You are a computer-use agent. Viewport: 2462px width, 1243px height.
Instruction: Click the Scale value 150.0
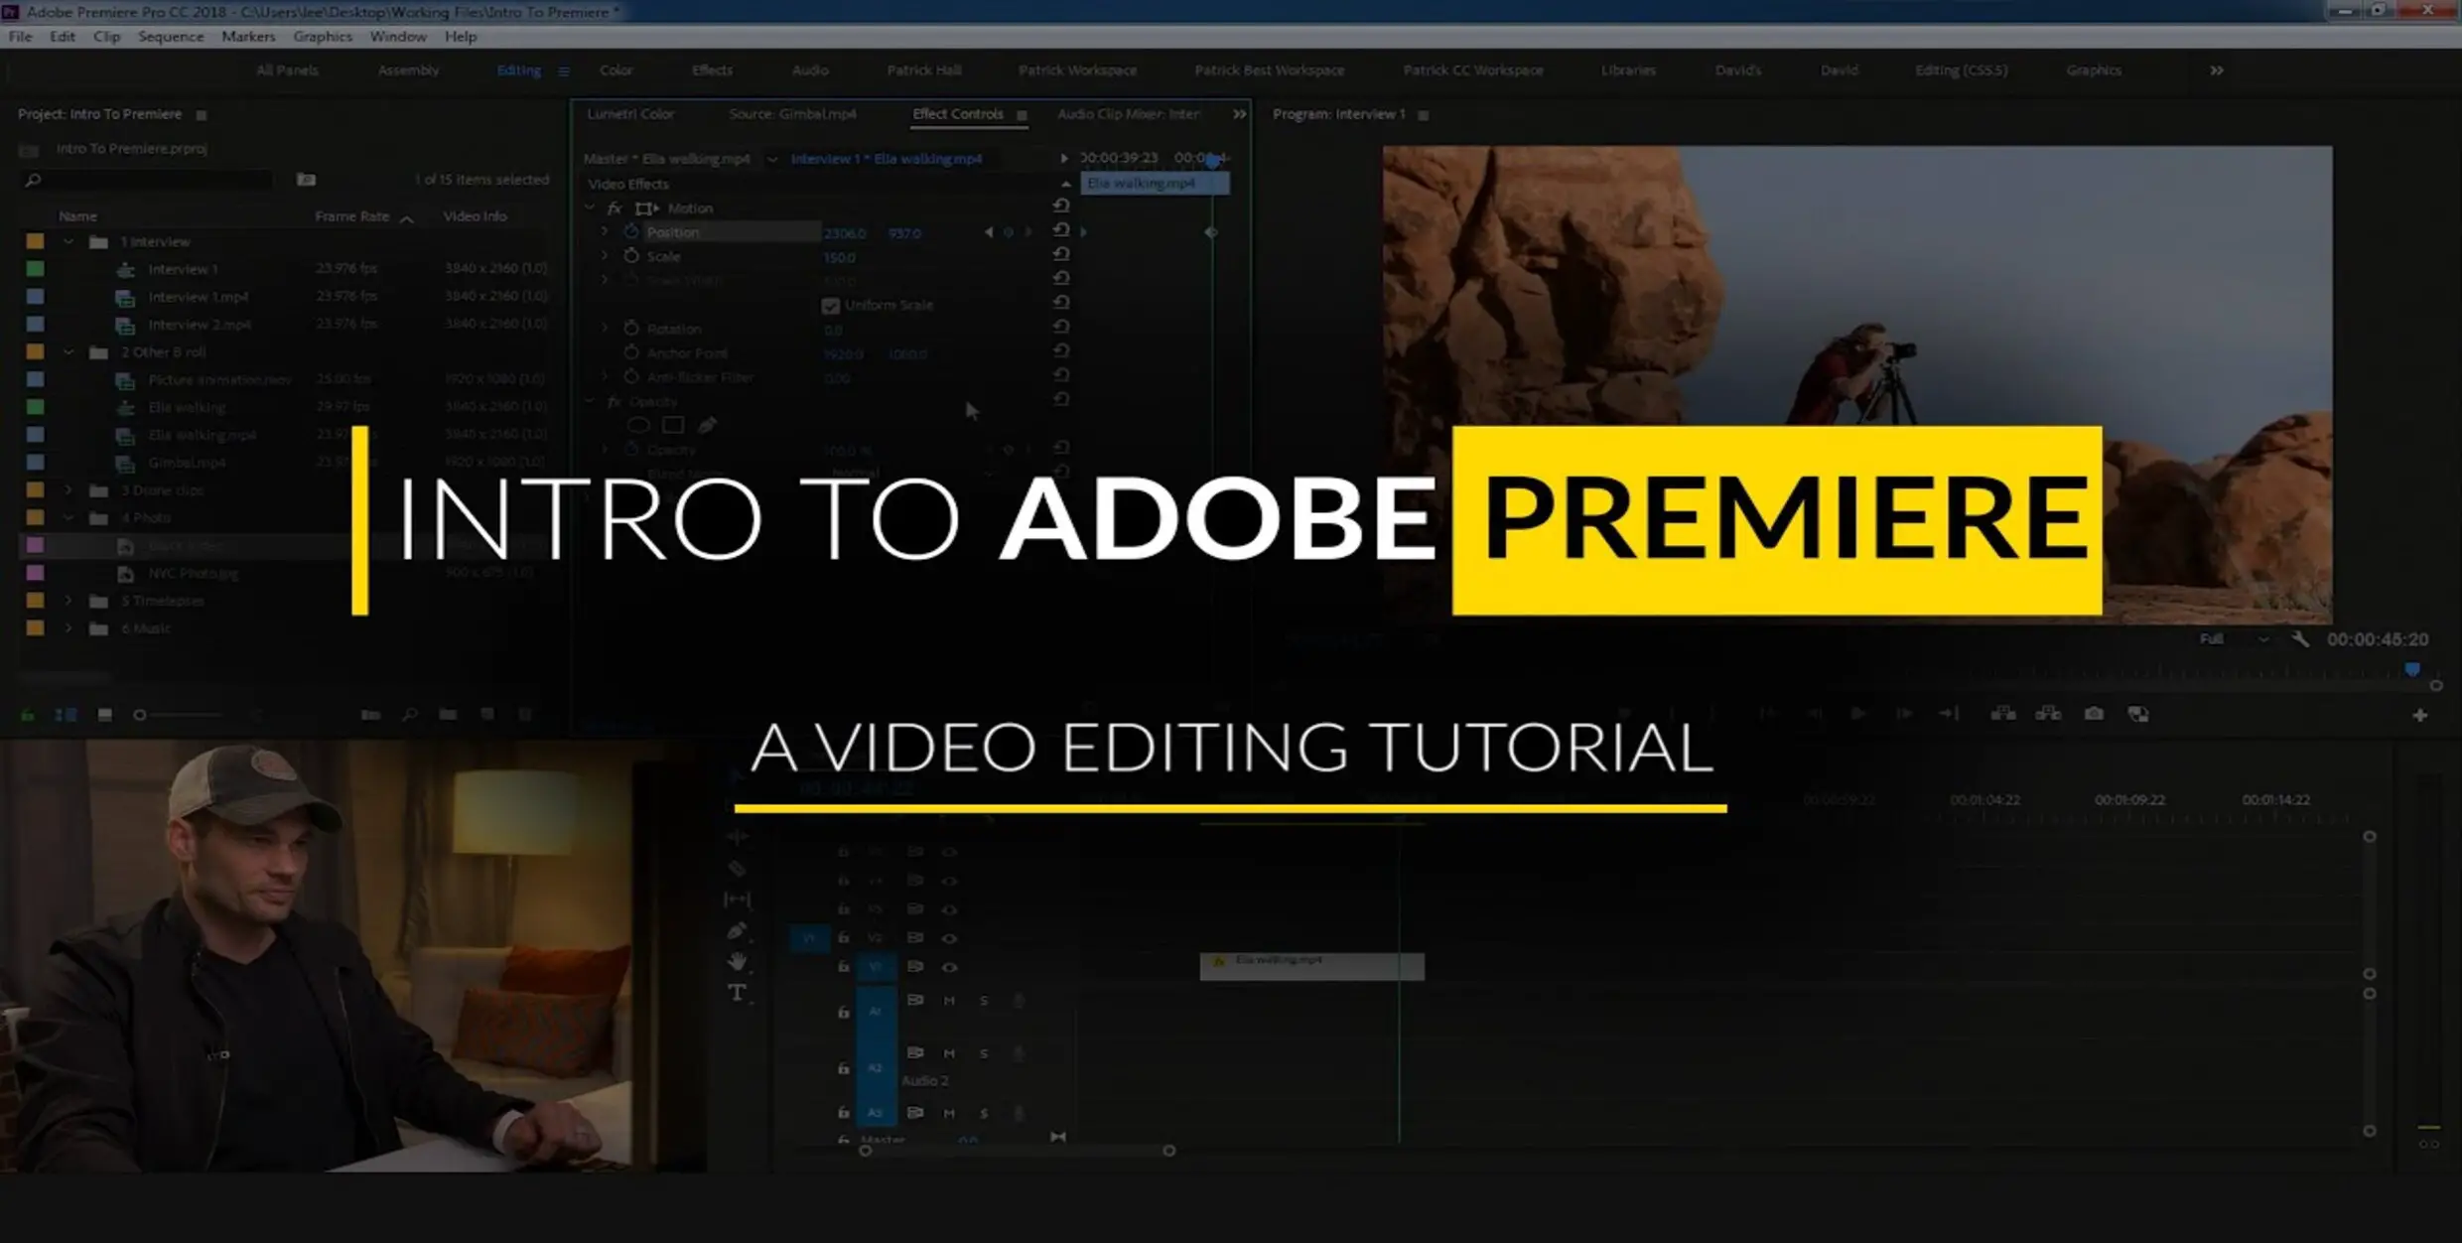click(x=839, y=257)
